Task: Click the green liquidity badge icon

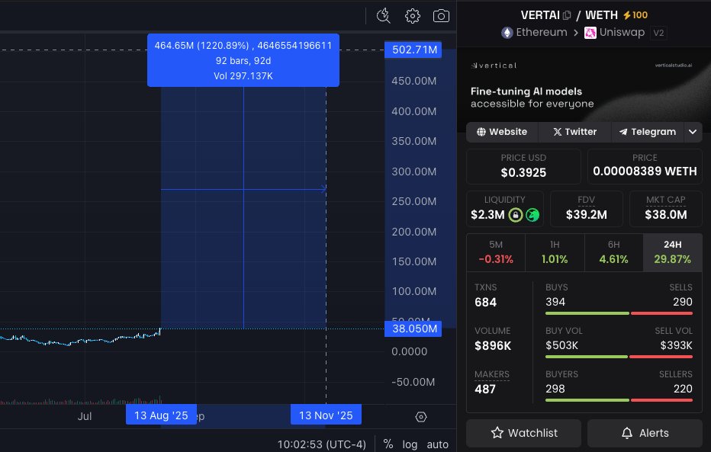Action: (532, 215)
